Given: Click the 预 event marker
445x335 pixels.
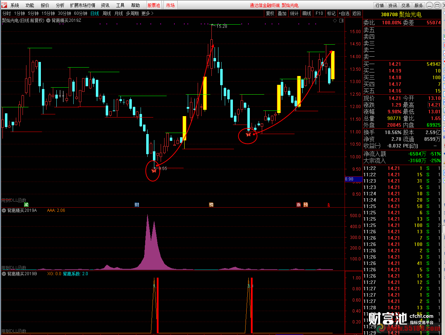Looking at the screenshot, I should pyautogui.click(x=306, y=205).
